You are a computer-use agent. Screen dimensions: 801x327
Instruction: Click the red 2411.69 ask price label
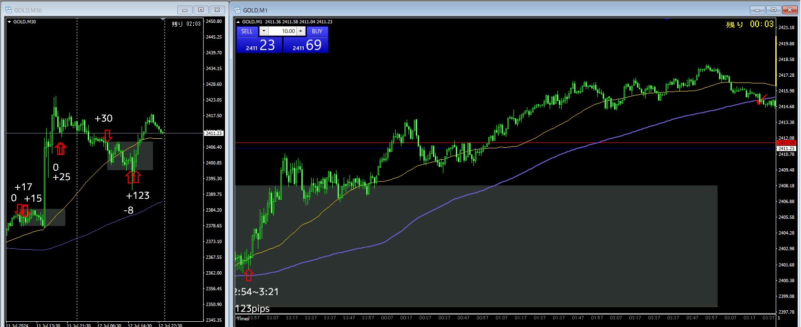[x=786, y=143]
